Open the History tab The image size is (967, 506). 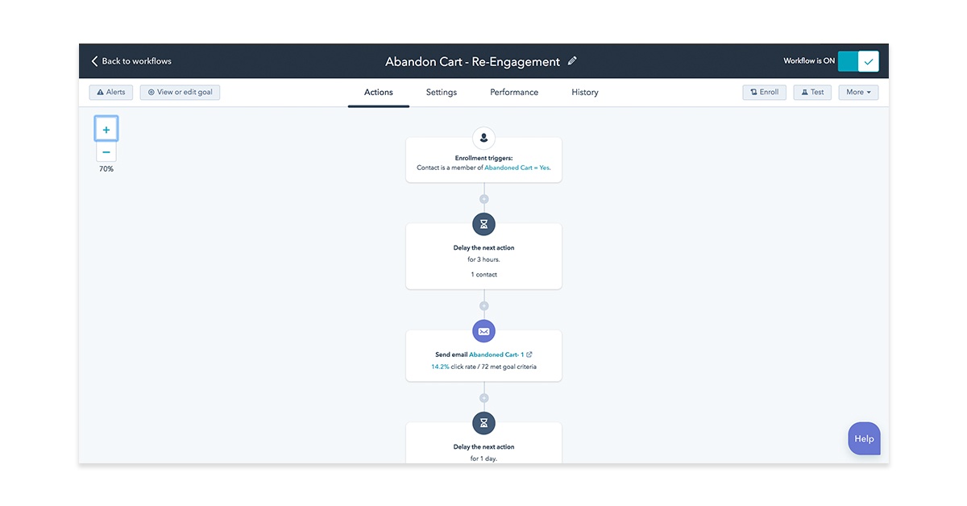coord(585,93)
